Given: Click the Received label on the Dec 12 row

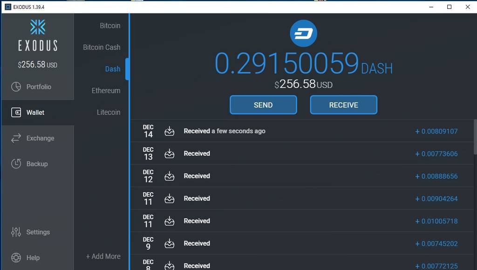Looking at the screenshot, I should pos(197,176).
